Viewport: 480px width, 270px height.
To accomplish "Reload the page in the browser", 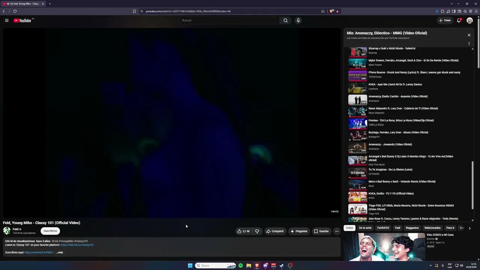I will pos(15,11).
